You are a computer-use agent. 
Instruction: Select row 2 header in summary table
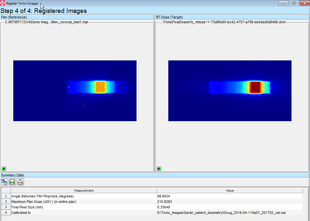coord(6,202)
